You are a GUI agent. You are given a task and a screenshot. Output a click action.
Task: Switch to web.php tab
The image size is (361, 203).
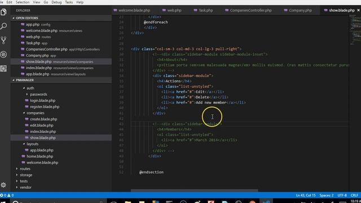171,10
